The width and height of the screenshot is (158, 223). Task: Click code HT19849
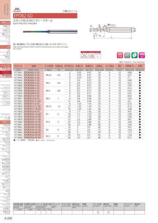pyautogui.click(x=18, y=93)
